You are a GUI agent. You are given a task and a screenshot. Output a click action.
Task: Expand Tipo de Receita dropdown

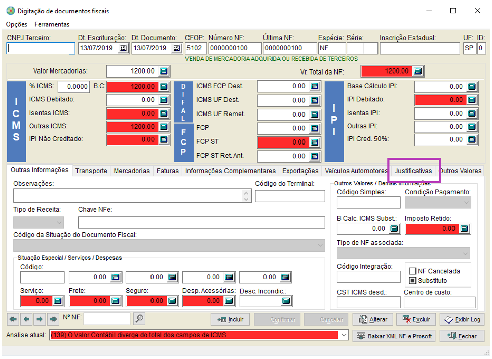coord(59,223)
